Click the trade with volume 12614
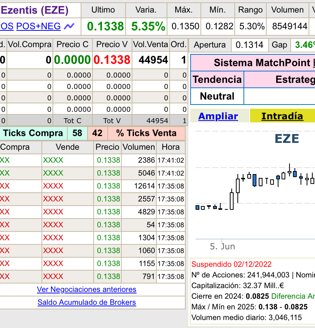This screenshot has width=315, height=328. pyautogui.click(x=92, y=186)
